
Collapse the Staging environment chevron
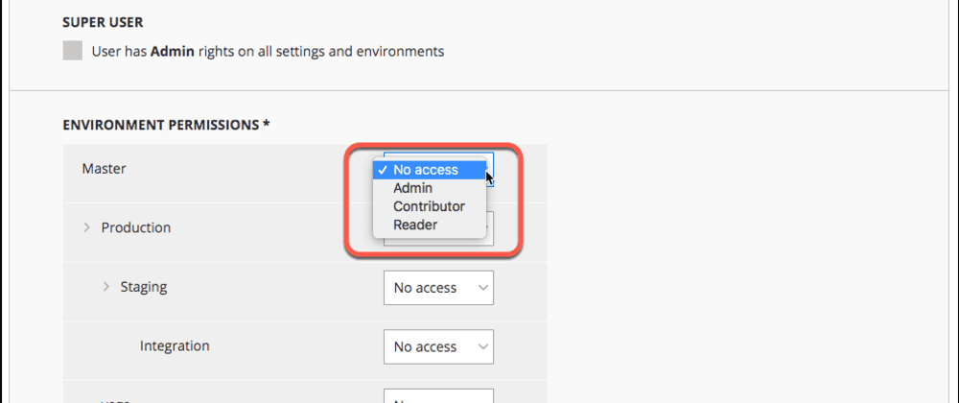coord(105,286)
